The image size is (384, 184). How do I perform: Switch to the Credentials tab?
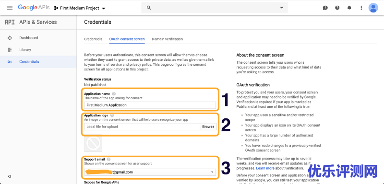93,39
